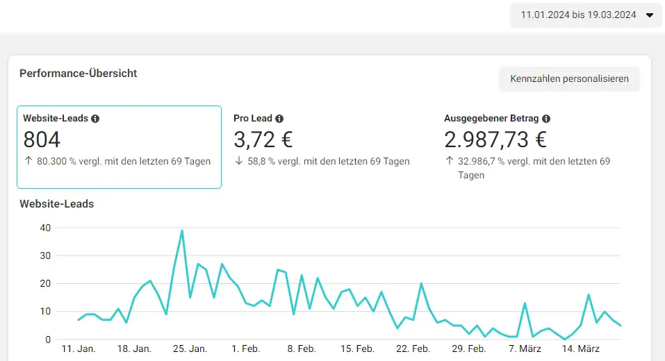The image size is (665, 361).
Task: Click the Performance-Übersicht heading
Action: coord(78,74)
